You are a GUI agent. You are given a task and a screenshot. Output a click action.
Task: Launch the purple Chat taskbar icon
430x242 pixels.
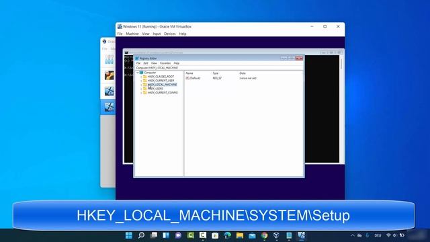pos(178,235)
